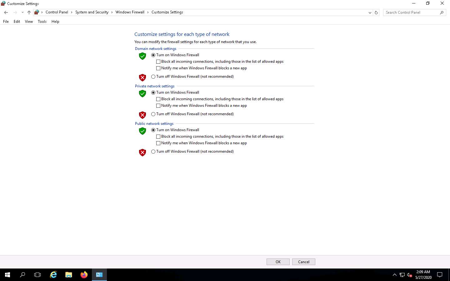The image size is (450, 281).
Task: Click Control Panel taskbar button
Action: tap(99, 275)
